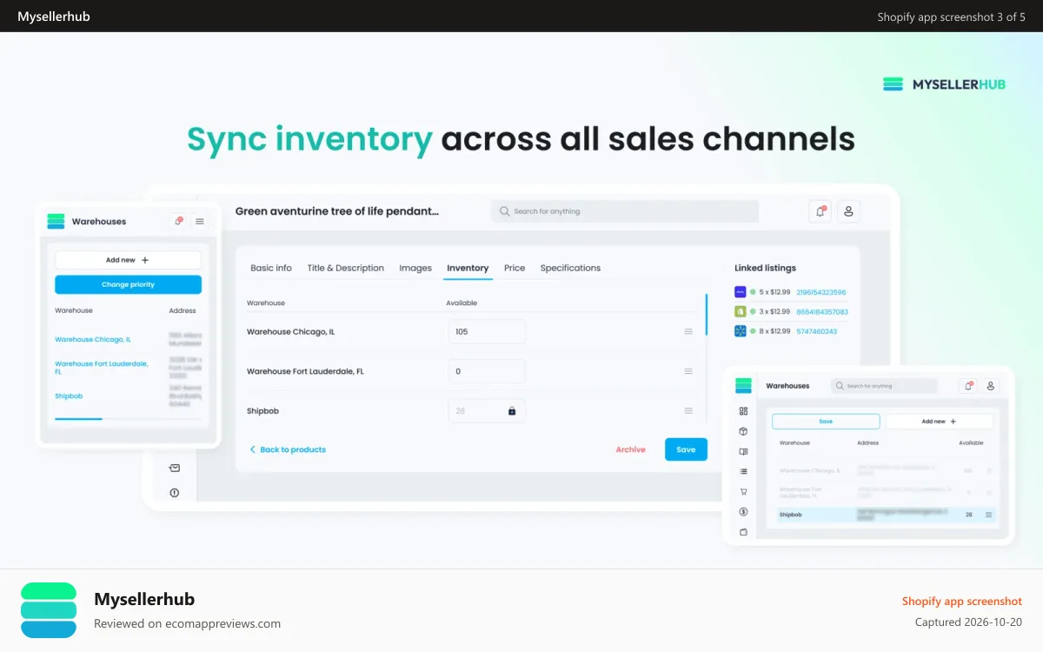
Task: Open the Price tab
Action: [515, 268]
